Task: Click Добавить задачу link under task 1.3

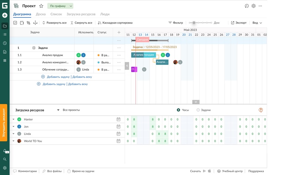Action: click(x=58, y=77)
